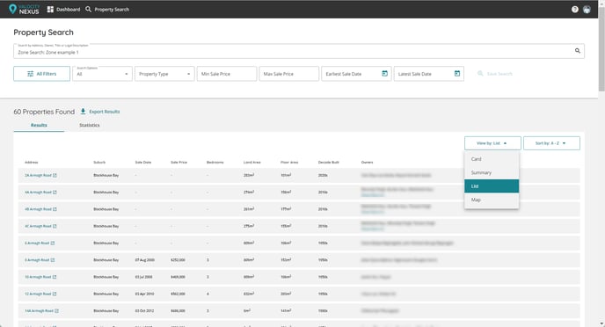
Task: Switch to the Statistics tab
Action: (90, 126)
